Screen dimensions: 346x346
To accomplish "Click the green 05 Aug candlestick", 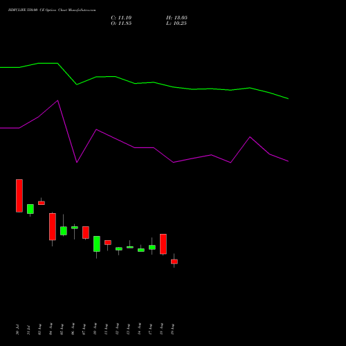I will coord(64,230).
